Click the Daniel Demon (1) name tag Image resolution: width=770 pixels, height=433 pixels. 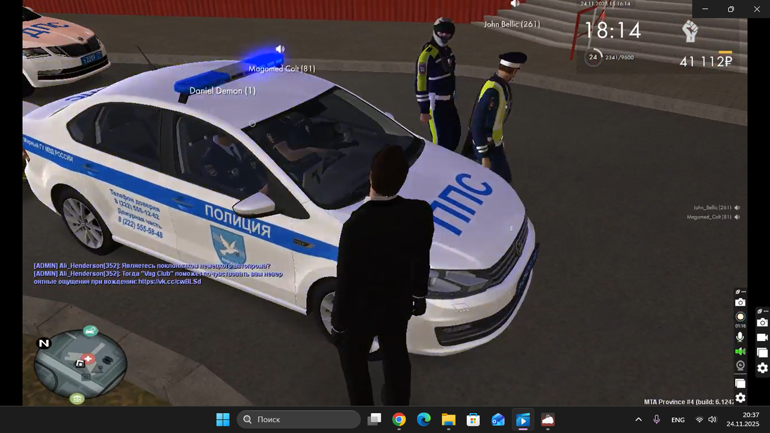(223, 91)
